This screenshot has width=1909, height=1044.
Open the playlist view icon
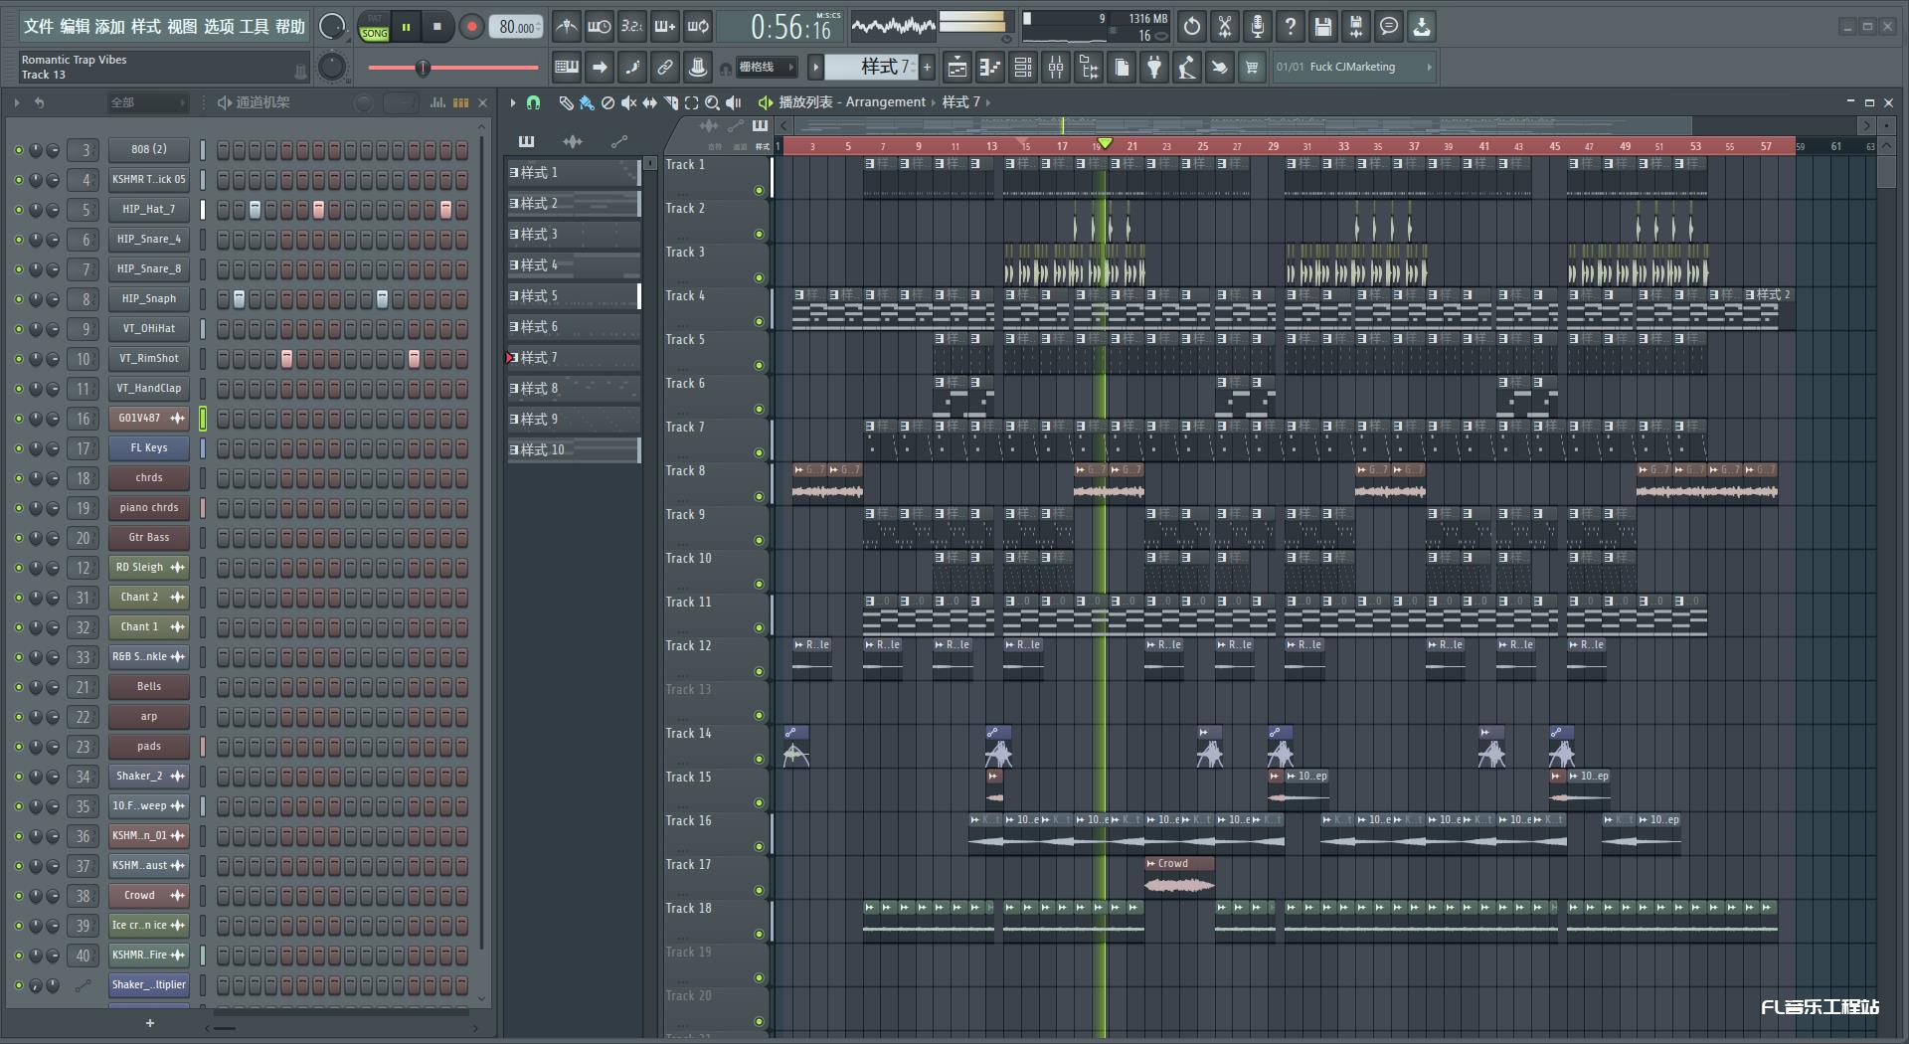click(956, 68)
